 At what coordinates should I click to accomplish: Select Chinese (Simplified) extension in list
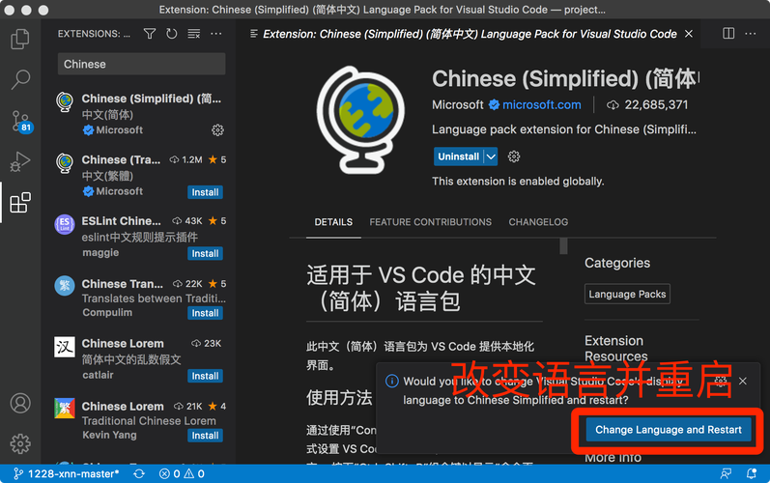(138, 114)
